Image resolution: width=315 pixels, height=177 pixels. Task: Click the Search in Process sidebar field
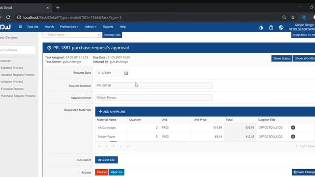point(18,50)
